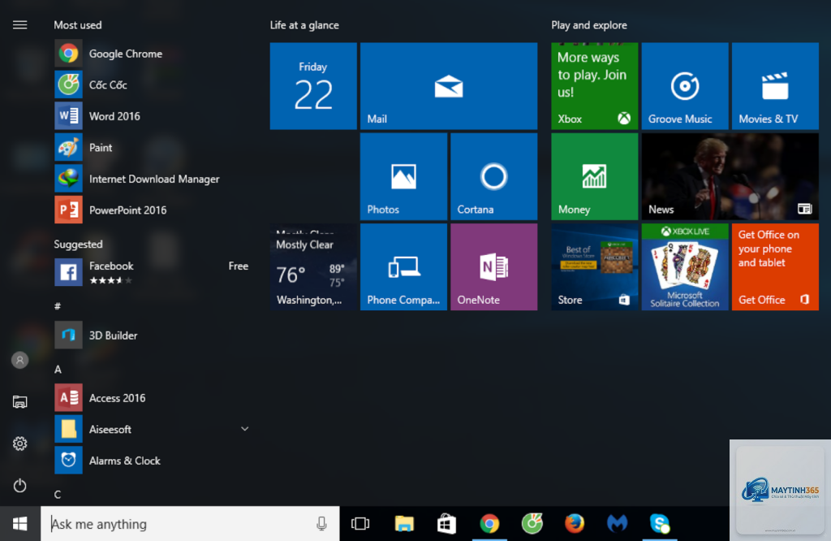This screenshot has height=541, width=831.
Task: Open File Explorer on the taskbar
Action: coord(404,524)
